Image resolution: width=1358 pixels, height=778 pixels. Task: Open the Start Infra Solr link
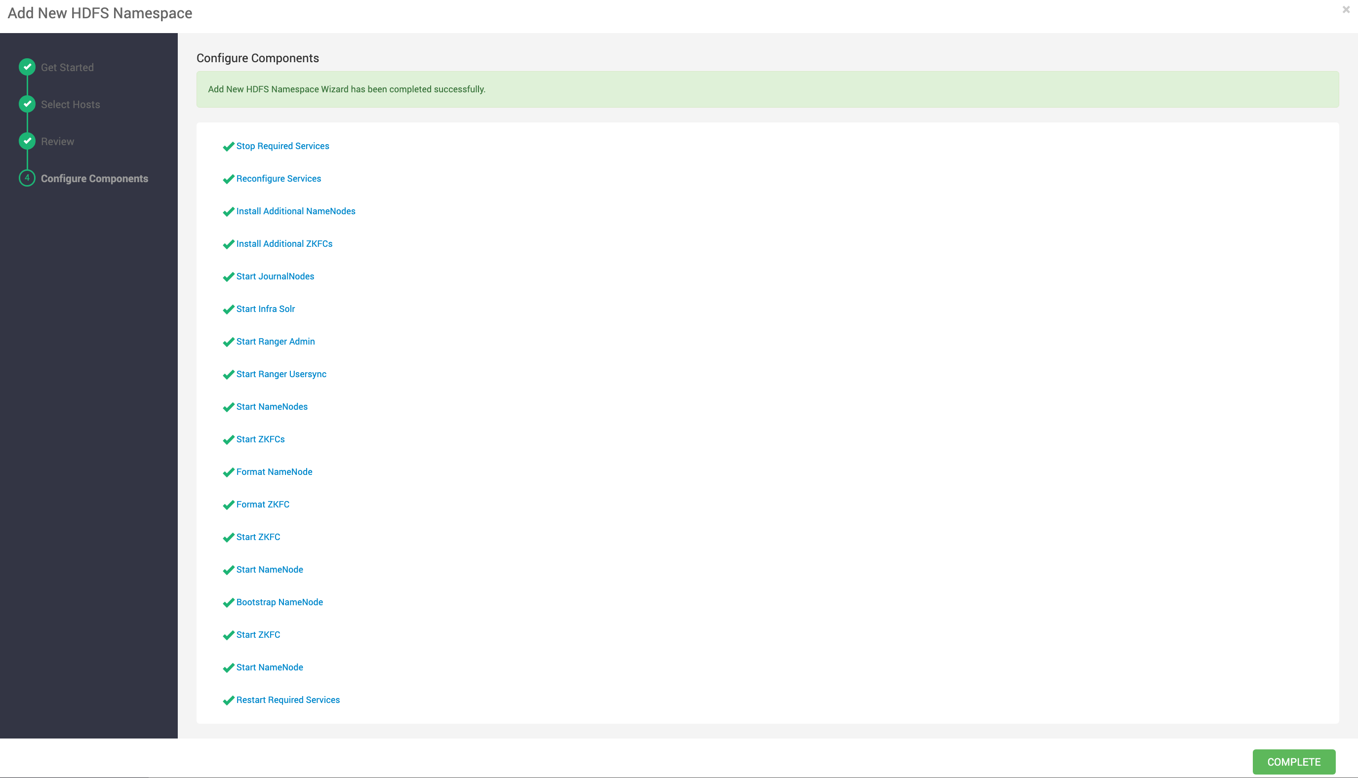click(x=266, y=309)
